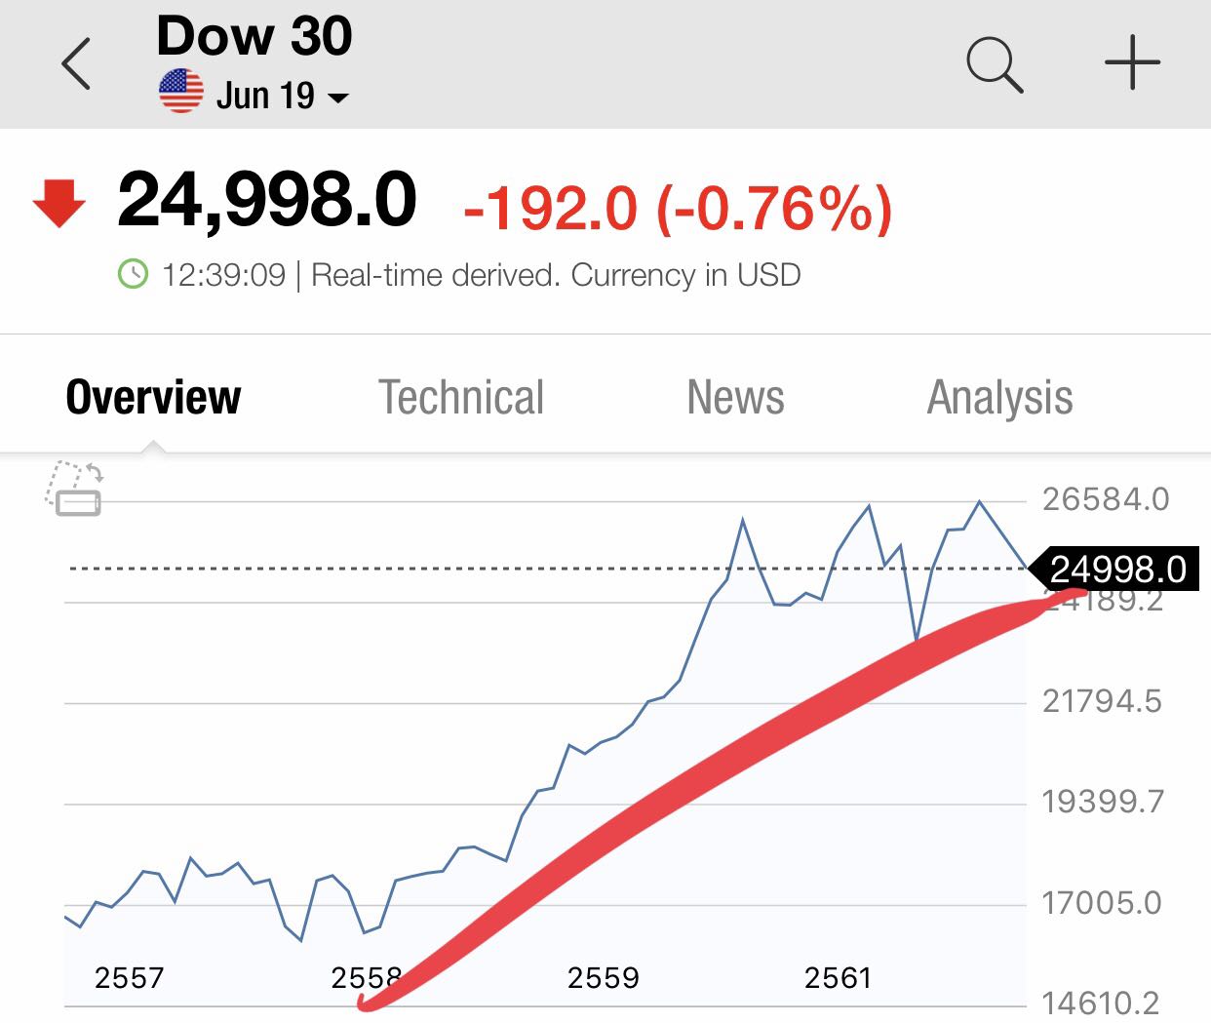Tap the US flag icon
1211x1023 pixels.
180,93
